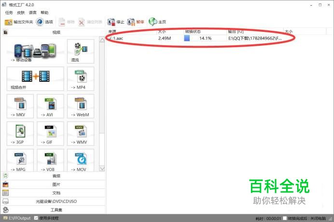Click the Remove toolbar icon
The width and height of the screenshot is (334, 222).
click(67, 22)
